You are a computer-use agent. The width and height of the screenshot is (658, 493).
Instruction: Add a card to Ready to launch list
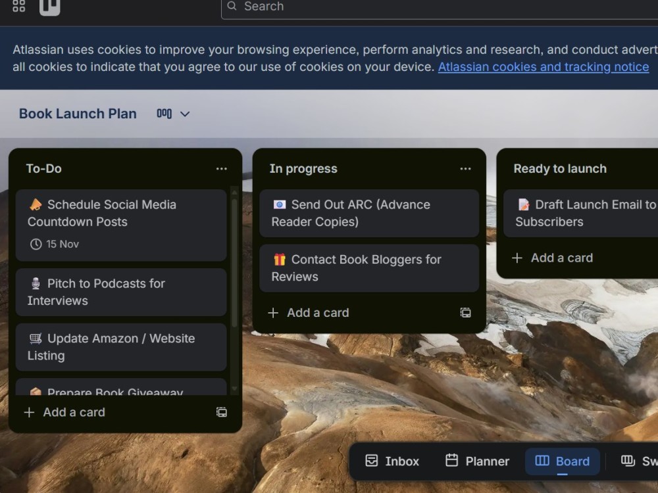click(x=552, y=258)
